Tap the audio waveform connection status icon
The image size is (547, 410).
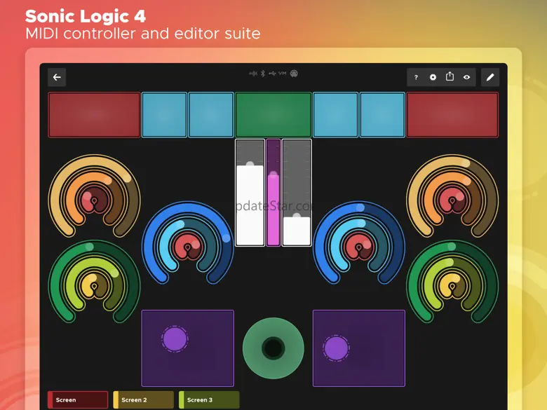(253, 74)
